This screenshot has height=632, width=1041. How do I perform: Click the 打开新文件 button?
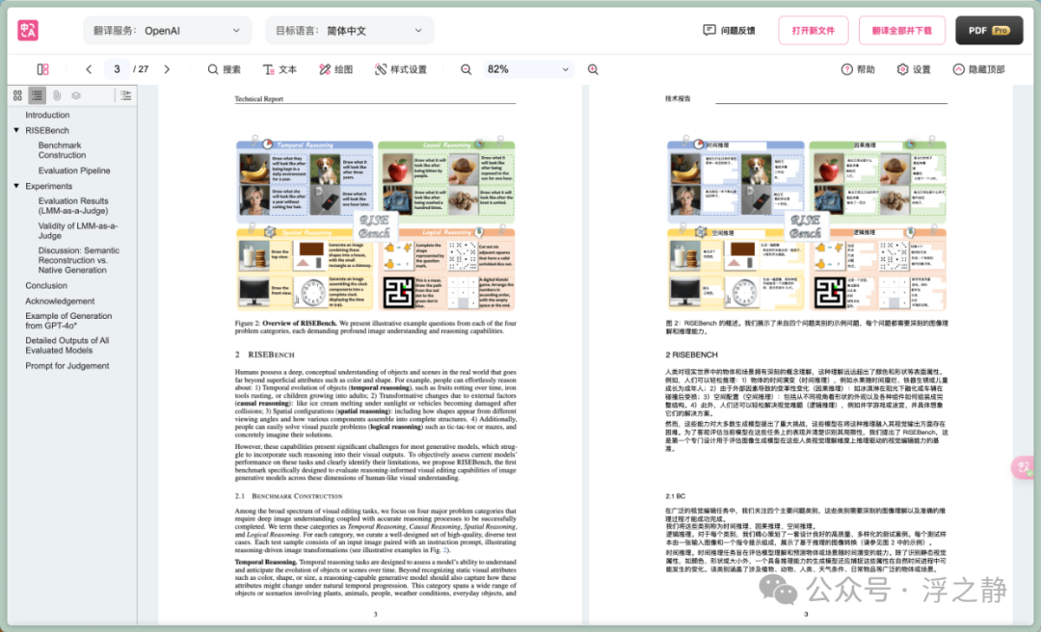pos(814,31)
